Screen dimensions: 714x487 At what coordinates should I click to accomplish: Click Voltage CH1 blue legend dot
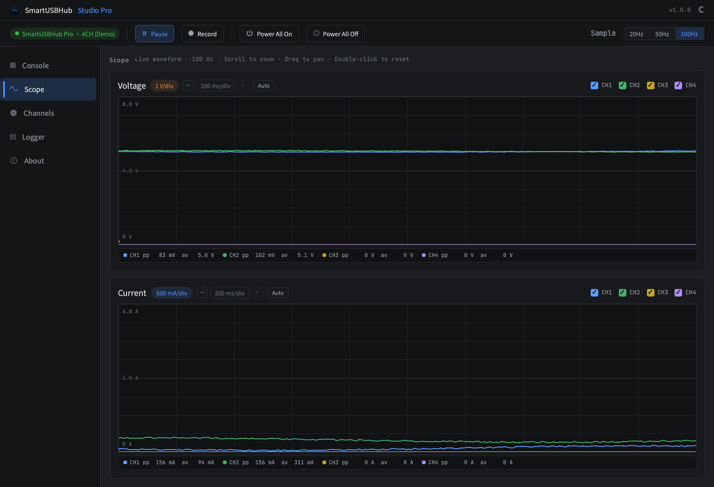(x=125, y=255)
